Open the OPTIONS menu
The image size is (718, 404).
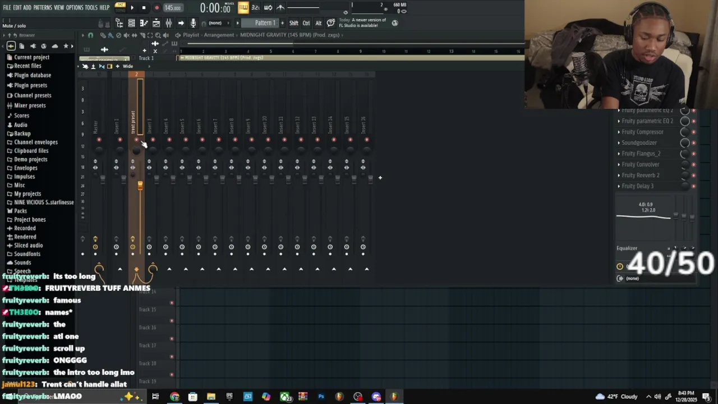[x=75, y=7]
